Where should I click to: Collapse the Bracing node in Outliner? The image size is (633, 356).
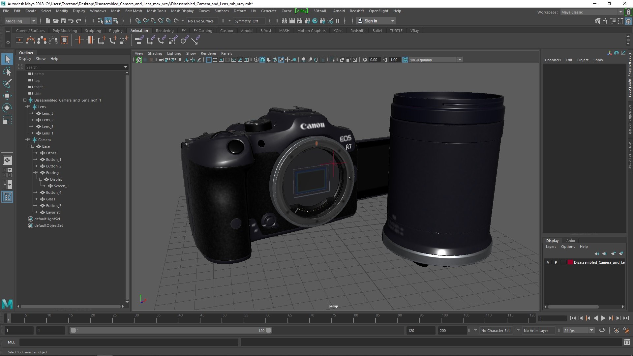pyautogui.click(x=37, y=173)
